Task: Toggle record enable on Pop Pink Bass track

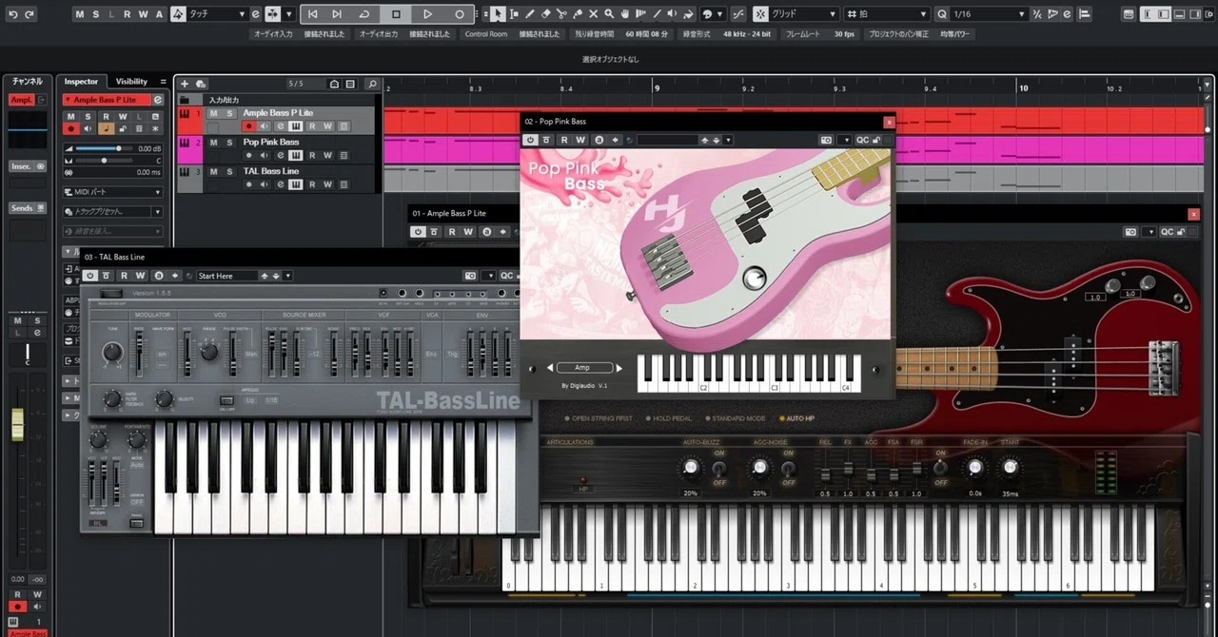Action: coord(249,156)
